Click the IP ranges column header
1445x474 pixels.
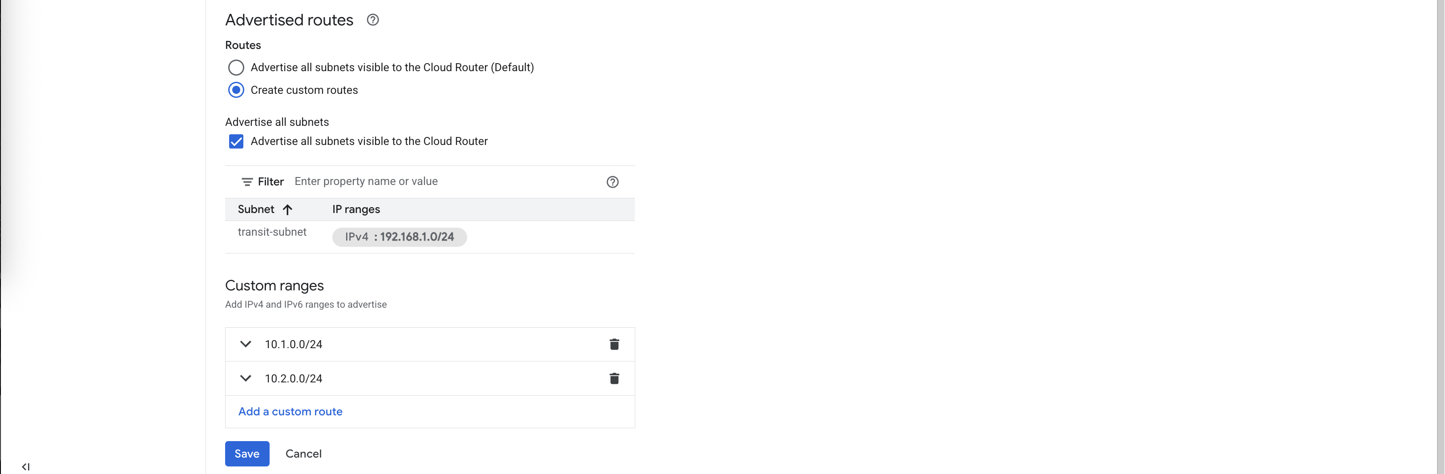coord(355,210)
